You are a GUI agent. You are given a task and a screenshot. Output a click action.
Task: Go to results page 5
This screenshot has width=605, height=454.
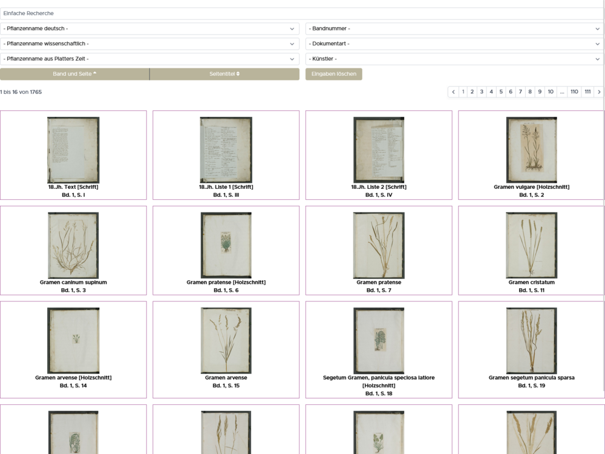(x=501, y=92)
